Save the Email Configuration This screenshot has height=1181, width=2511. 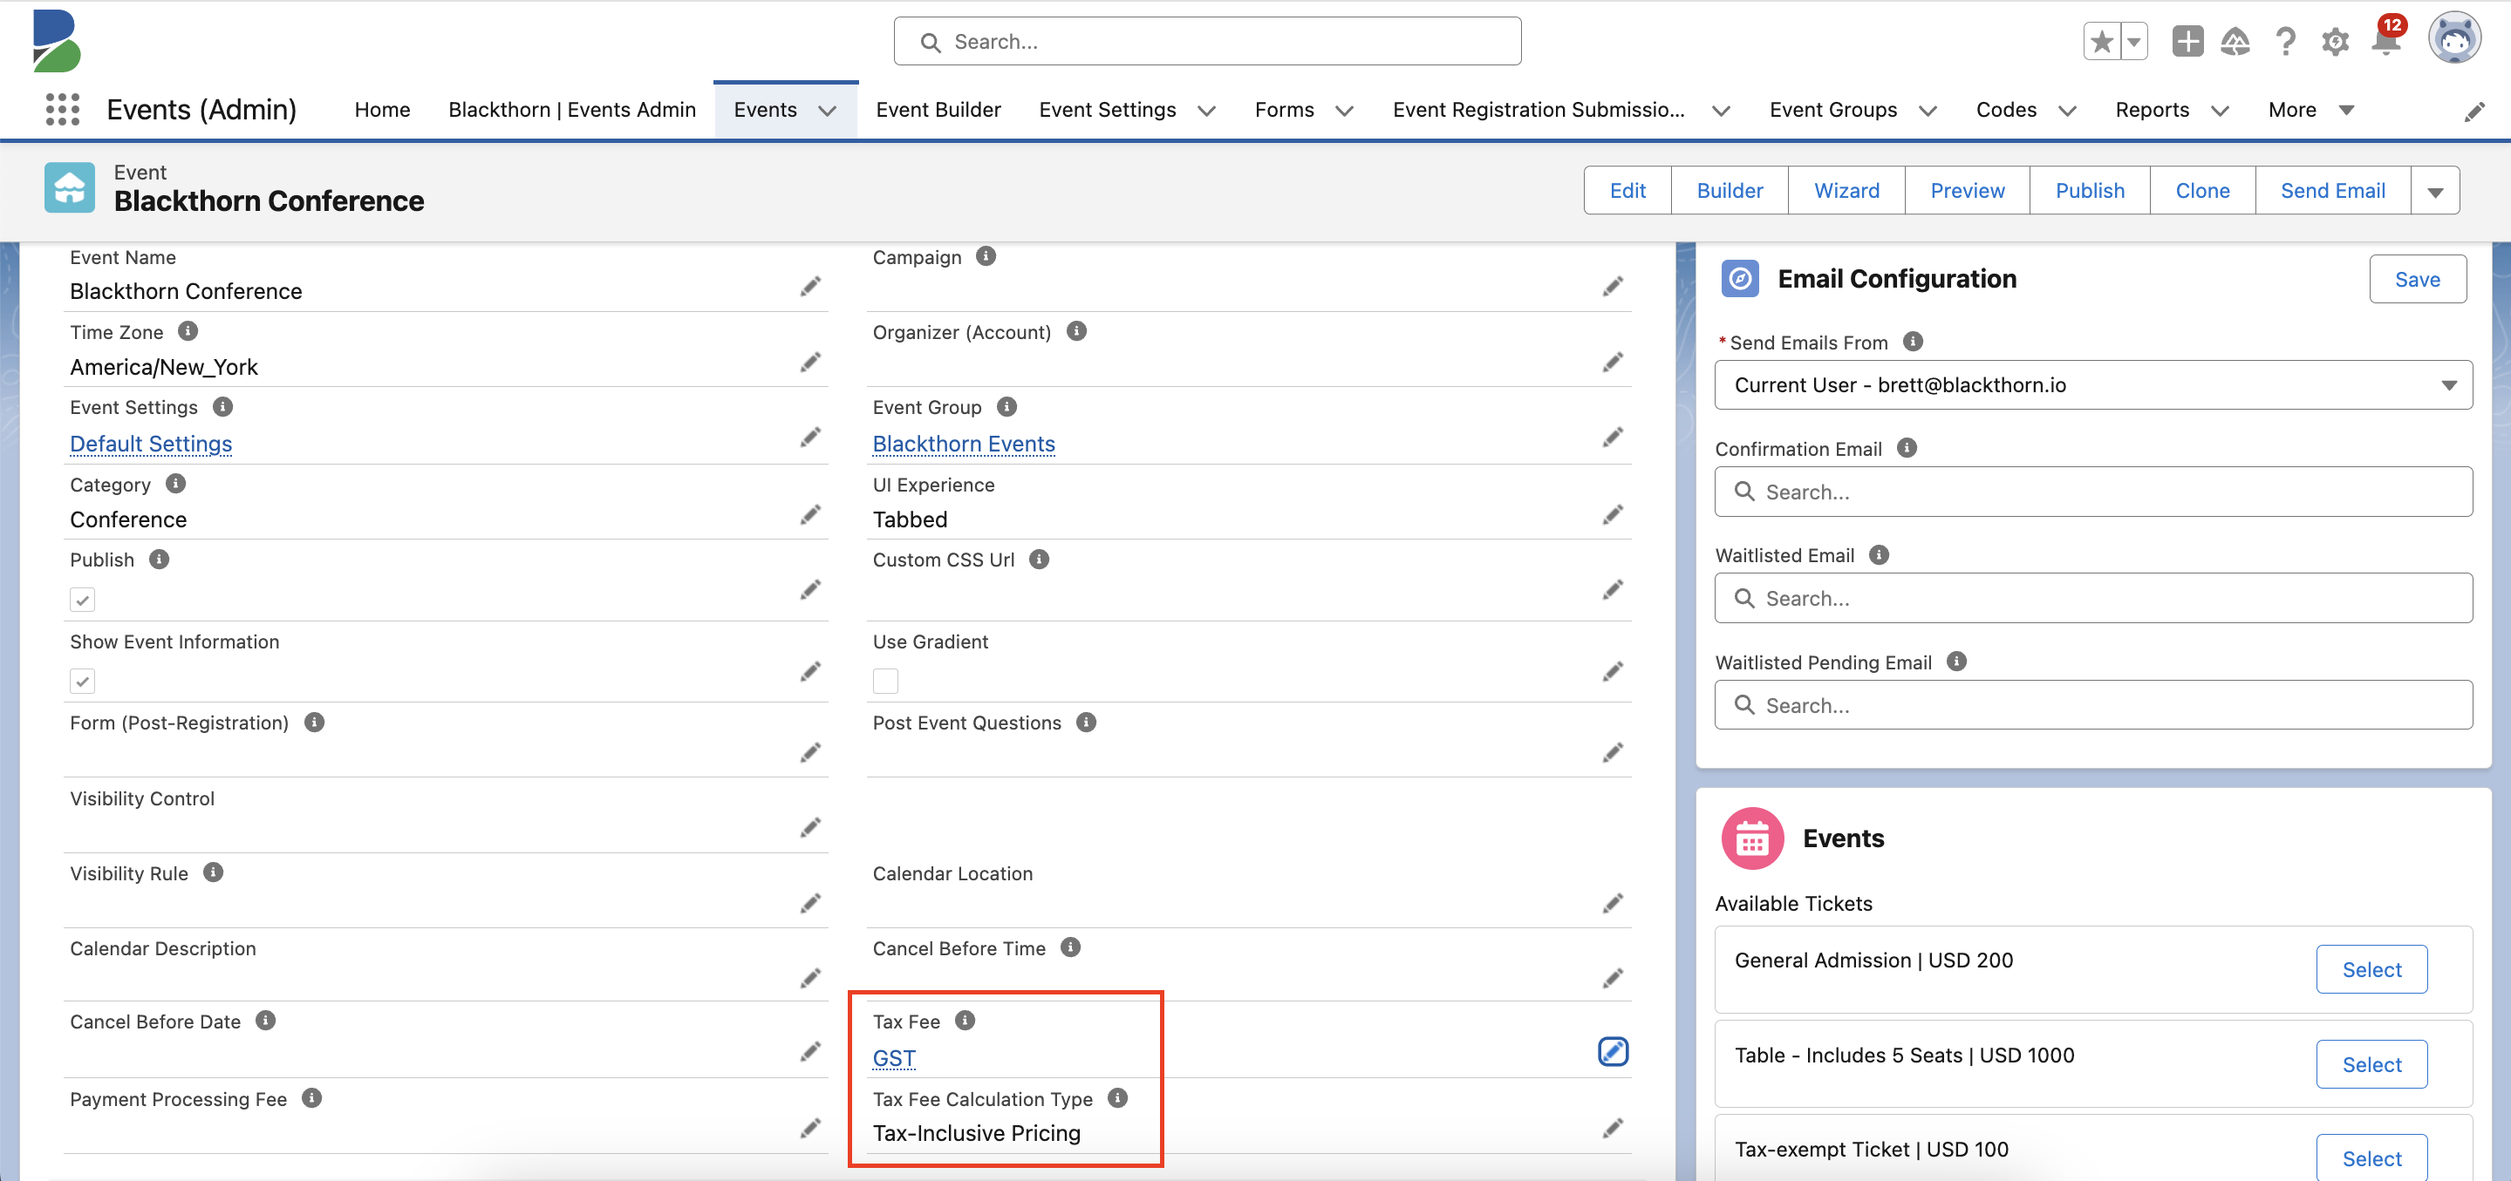2418,280
